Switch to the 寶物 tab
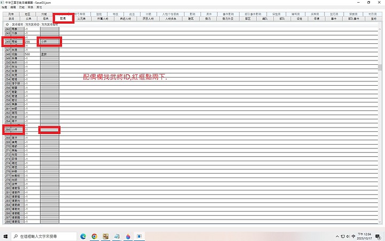 (x=374, y=19)
